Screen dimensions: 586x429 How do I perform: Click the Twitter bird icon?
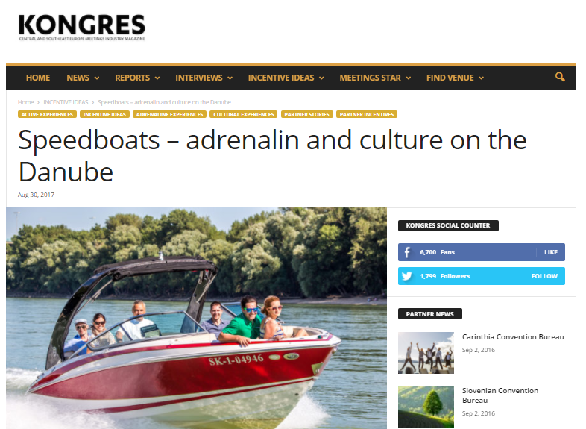tap(406, 276)
